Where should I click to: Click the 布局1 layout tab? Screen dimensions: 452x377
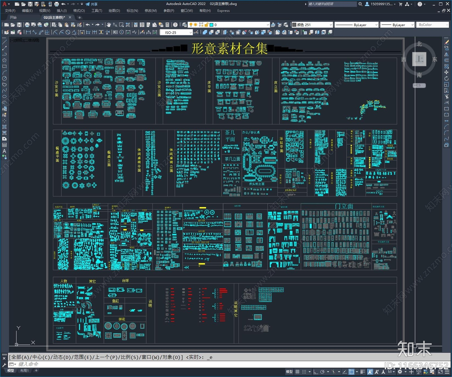tap(24, 370)
